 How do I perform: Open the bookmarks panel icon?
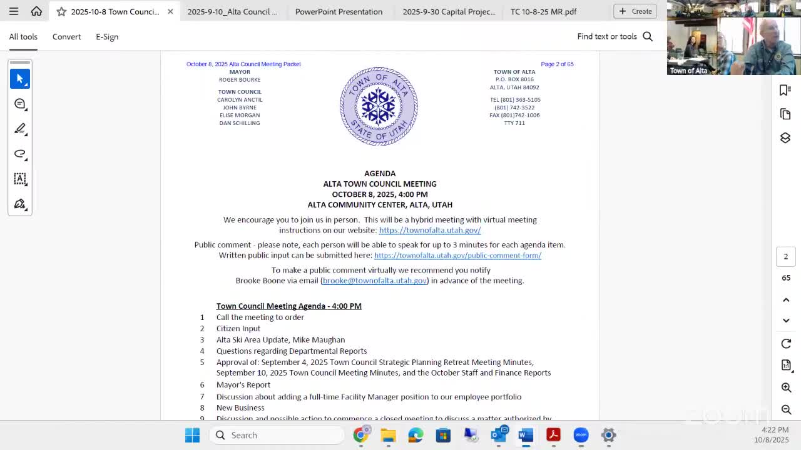(x=785, y=91)
